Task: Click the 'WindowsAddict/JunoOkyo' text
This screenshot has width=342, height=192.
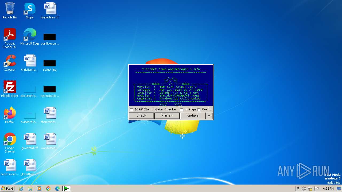Action: (180, 99)
